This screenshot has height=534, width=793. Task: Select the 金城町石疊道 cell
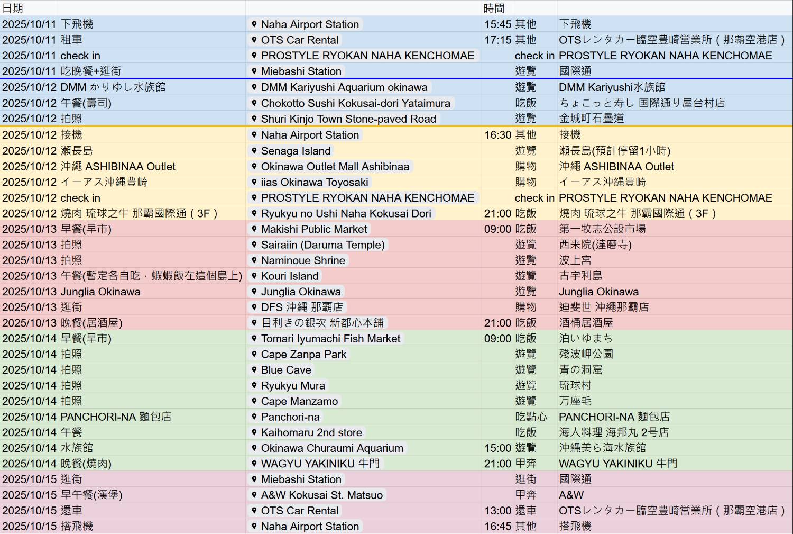click(675, 119)
